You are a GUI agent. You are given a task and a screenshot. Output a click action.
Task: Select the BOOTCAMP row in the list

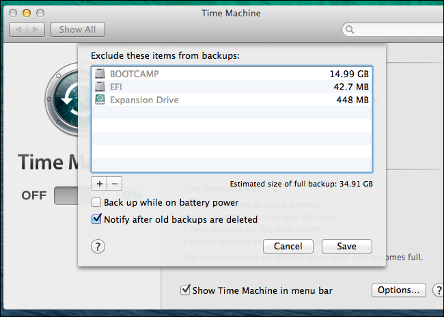(232, 74)
